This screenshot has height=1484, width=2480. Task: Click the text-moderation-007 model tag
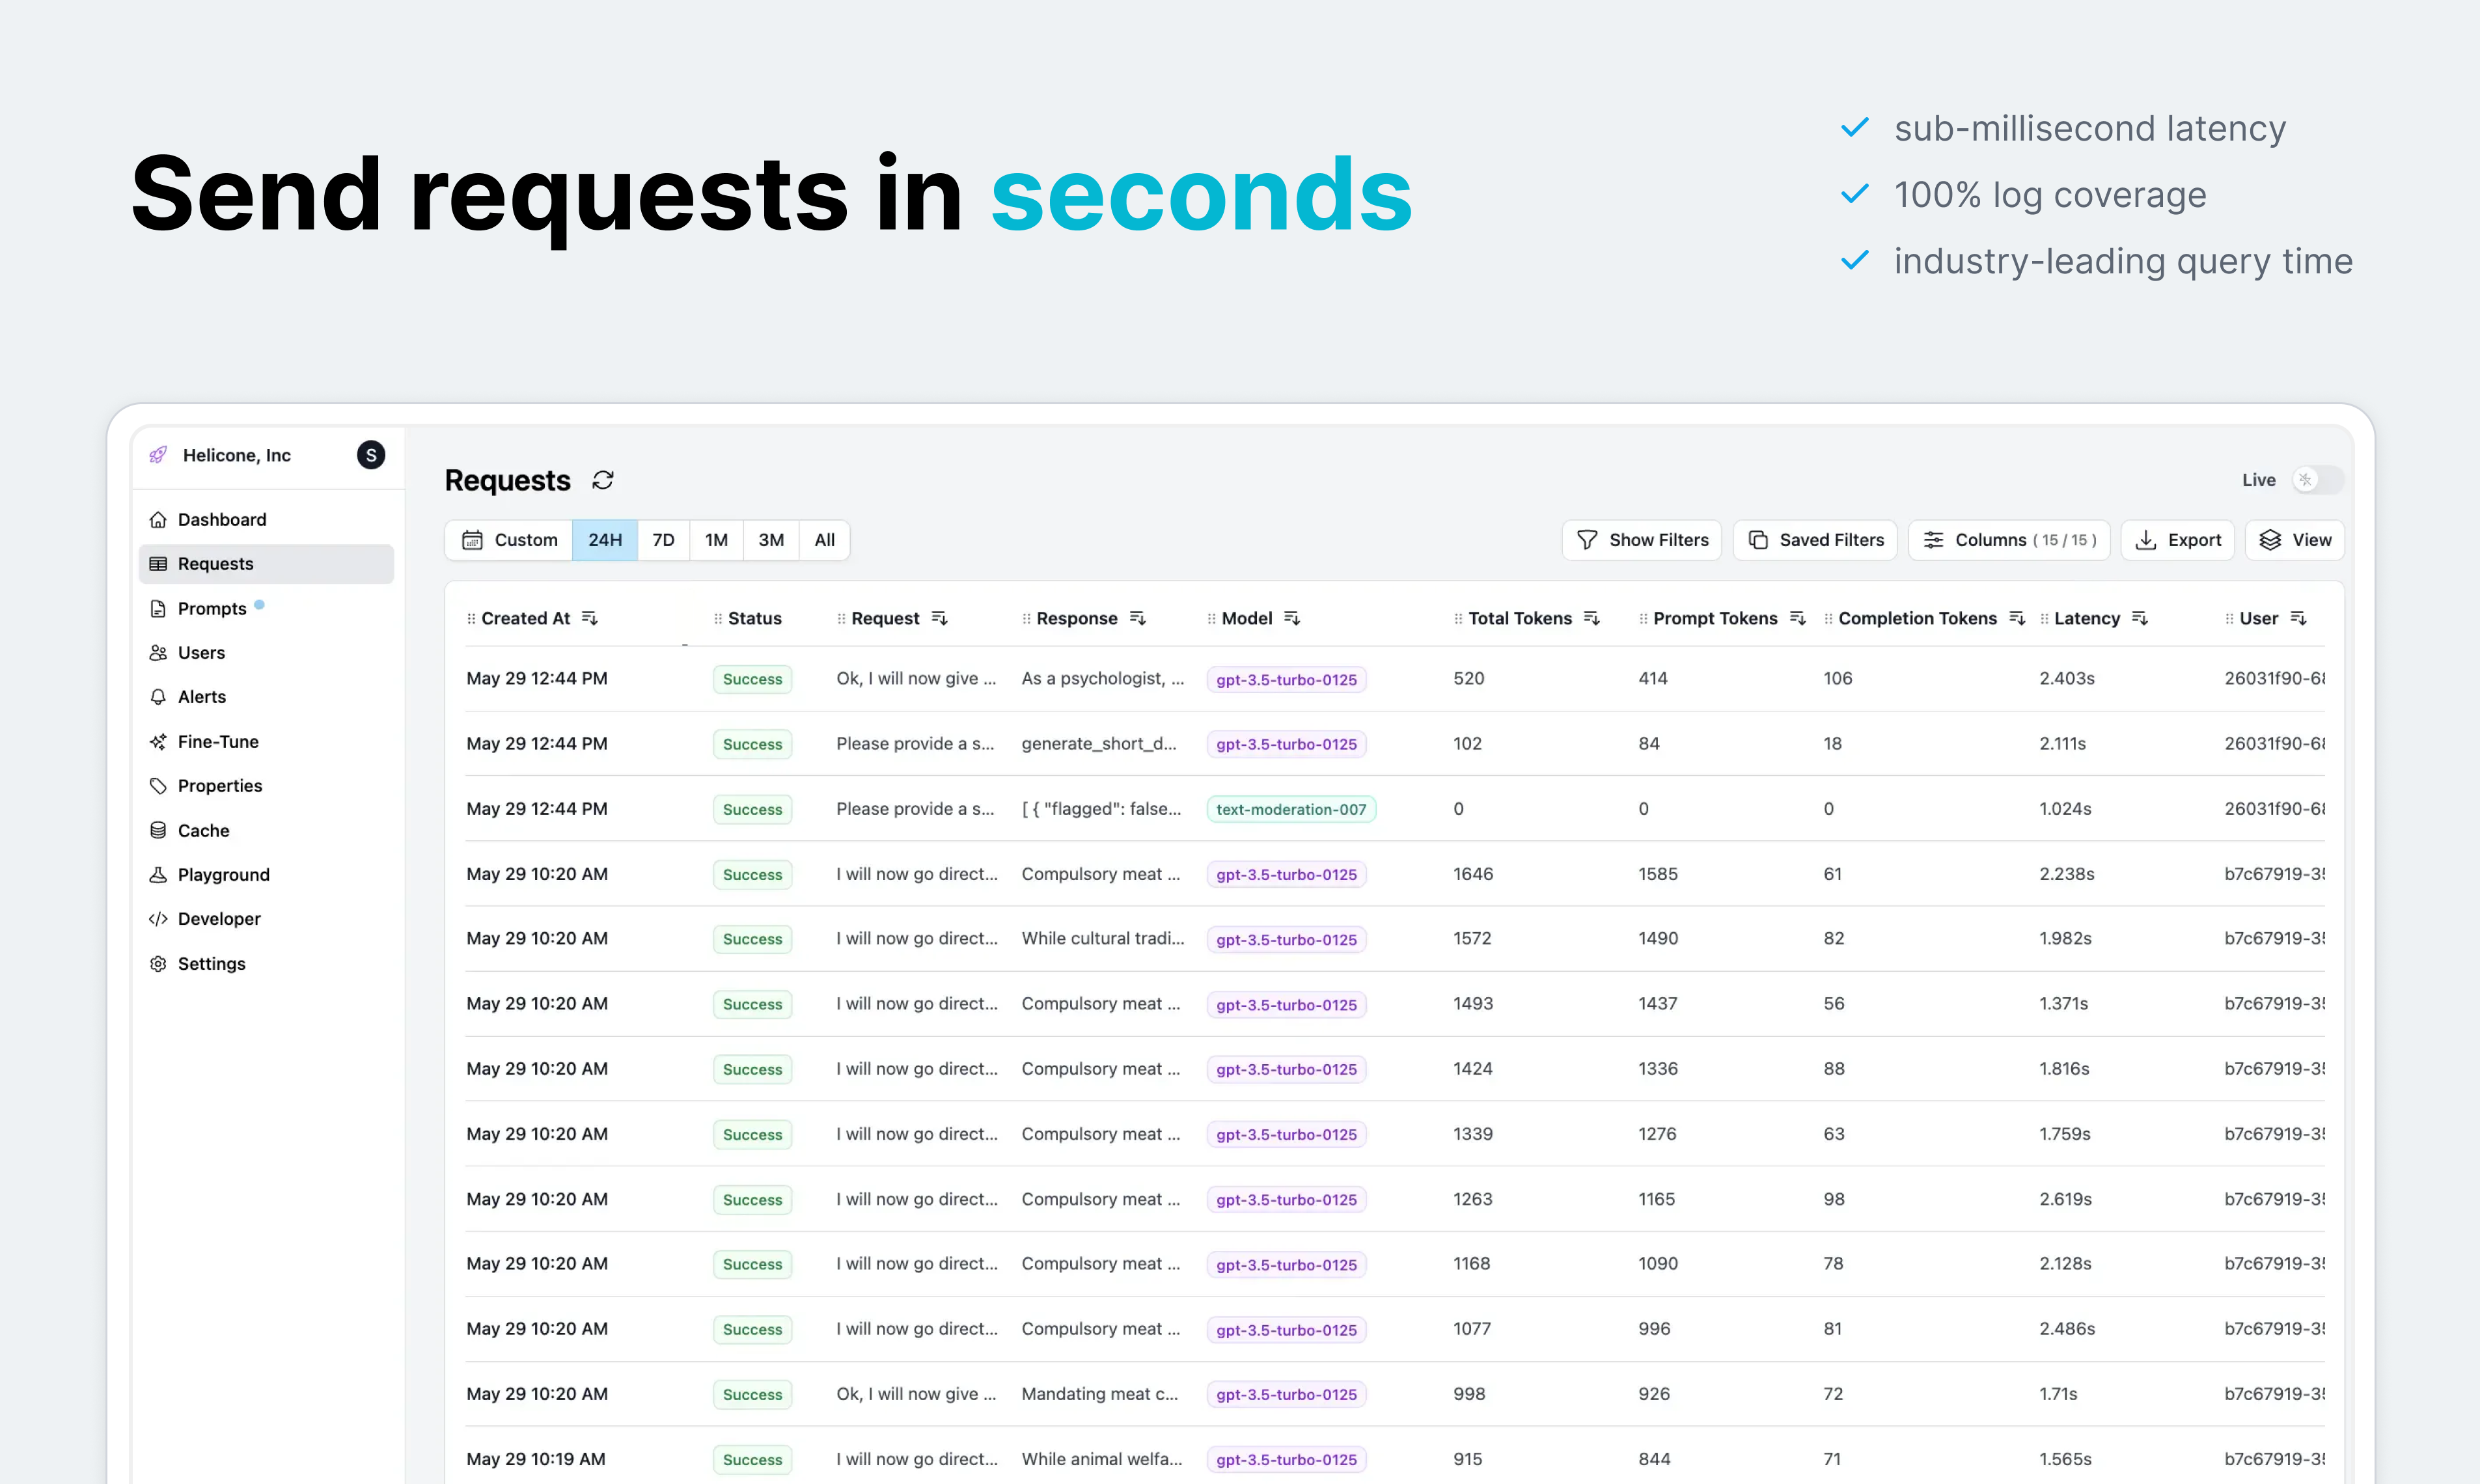pyautogui.click(x=1290, y=809)
